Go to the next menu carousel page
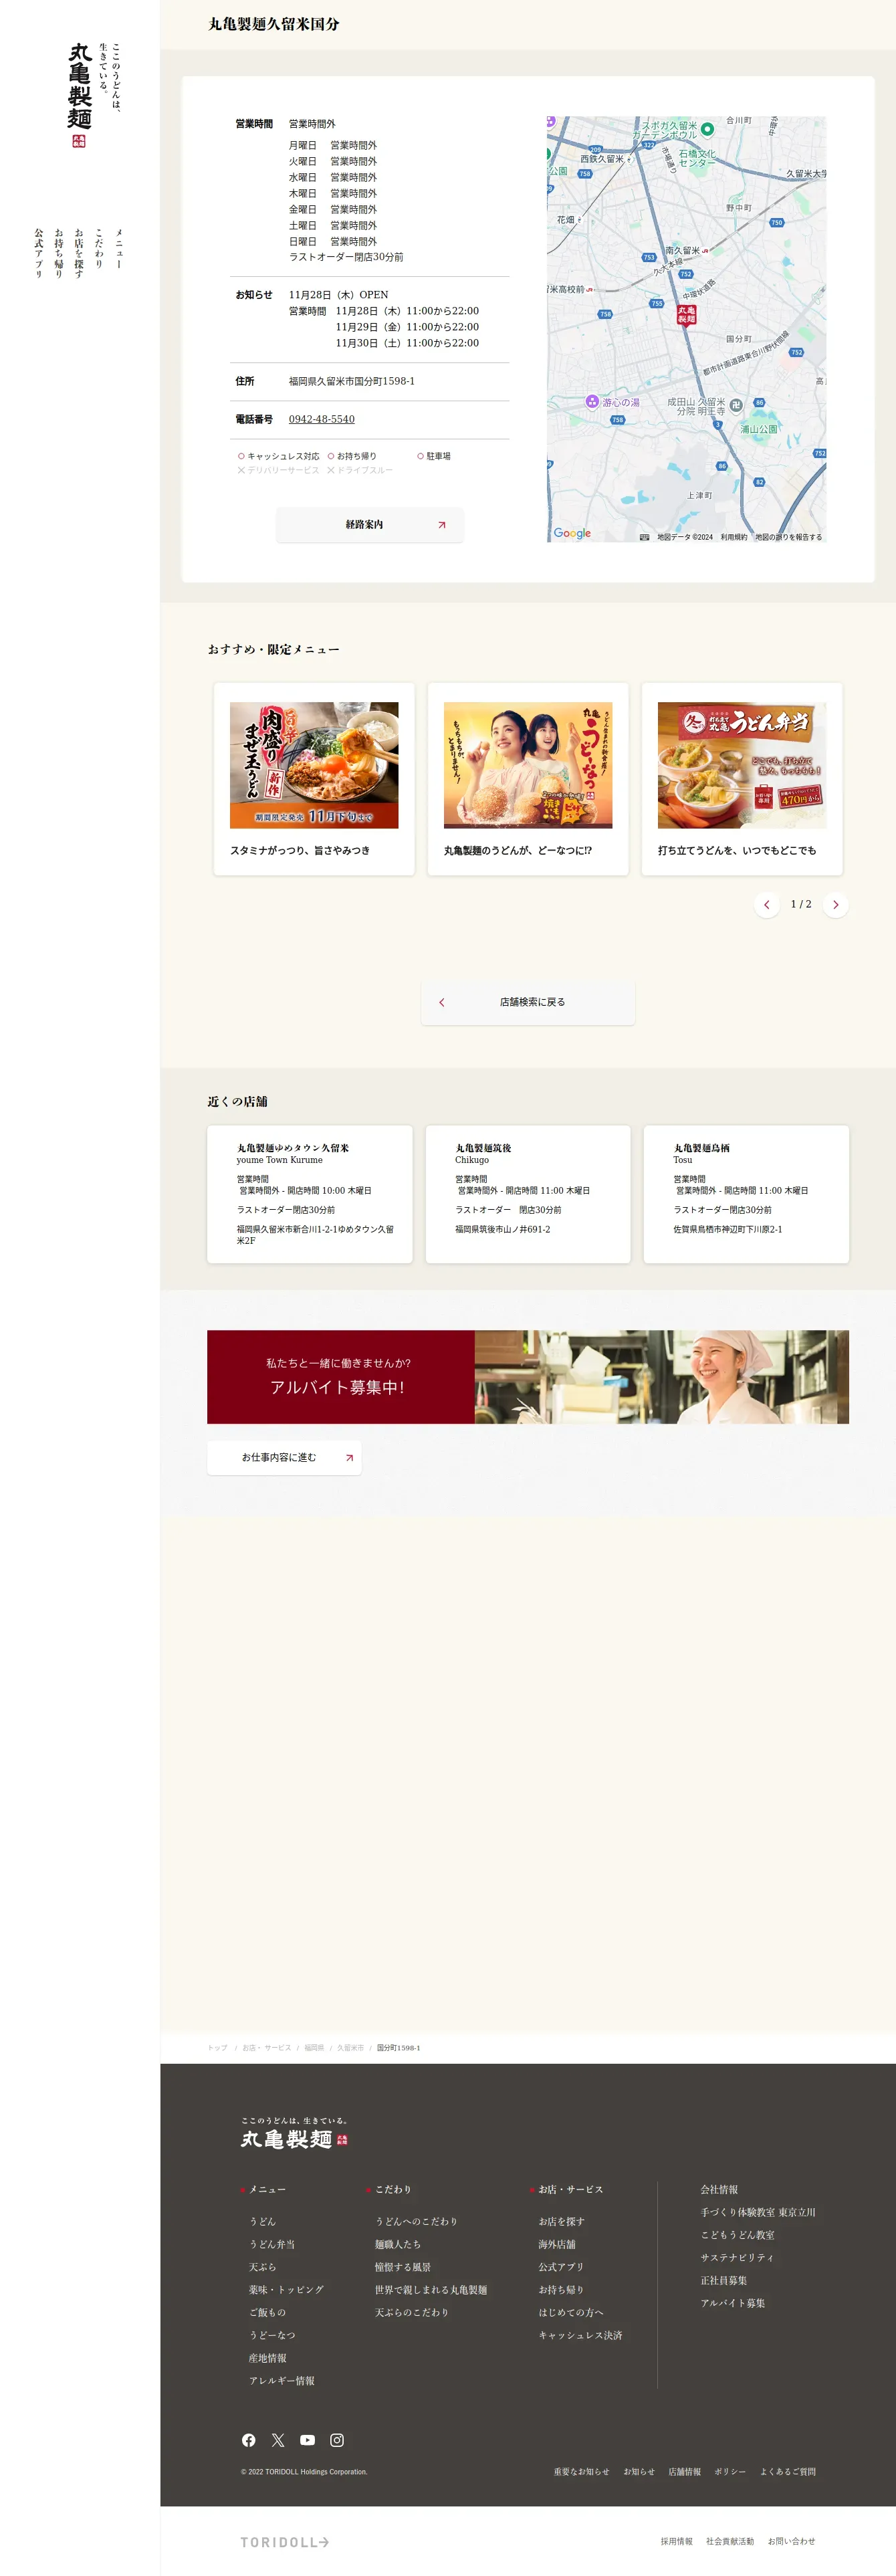 click(836, 905)
